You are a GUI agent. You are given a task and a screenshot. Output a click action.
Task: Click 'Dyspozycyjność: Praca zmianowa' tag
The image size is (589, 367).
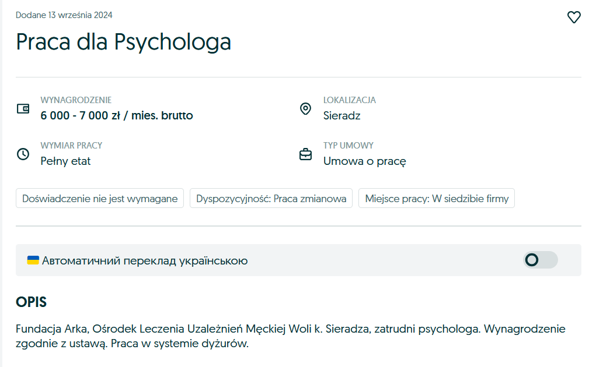pyautogui.click(x=271, y=198)
